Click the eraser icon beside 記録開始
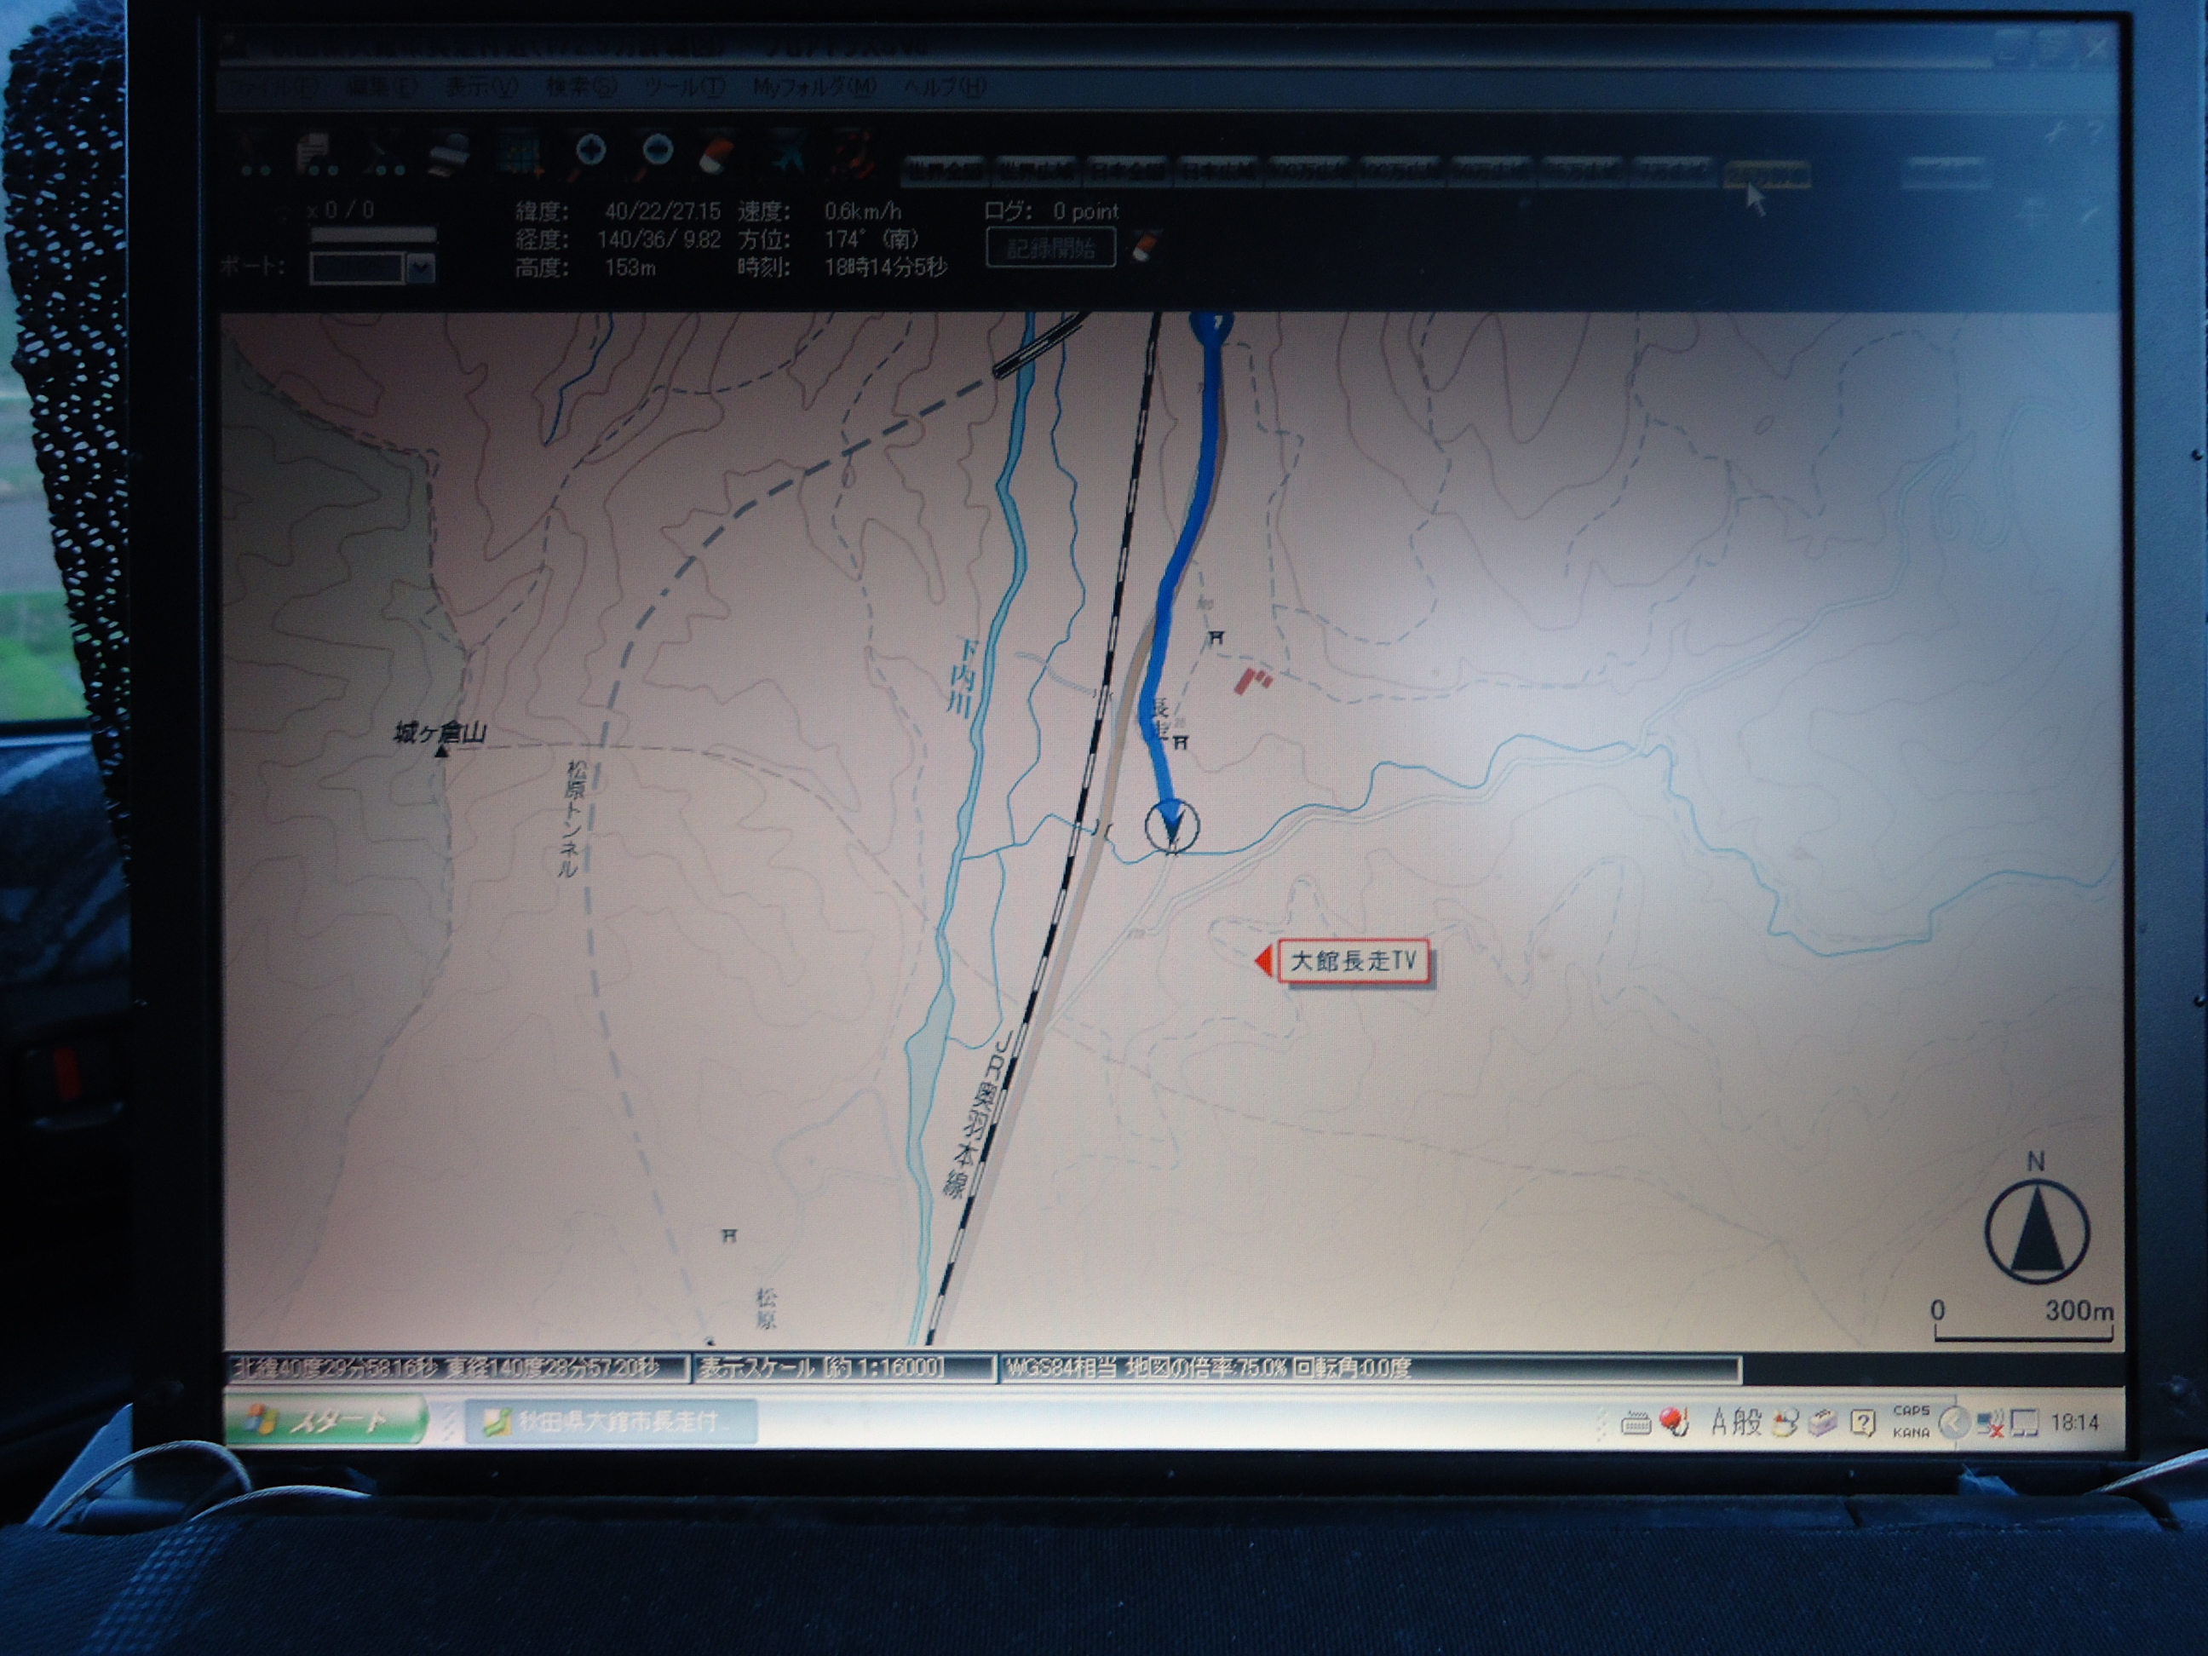Viewport: 2208px width, 1656px height. 1146,245
